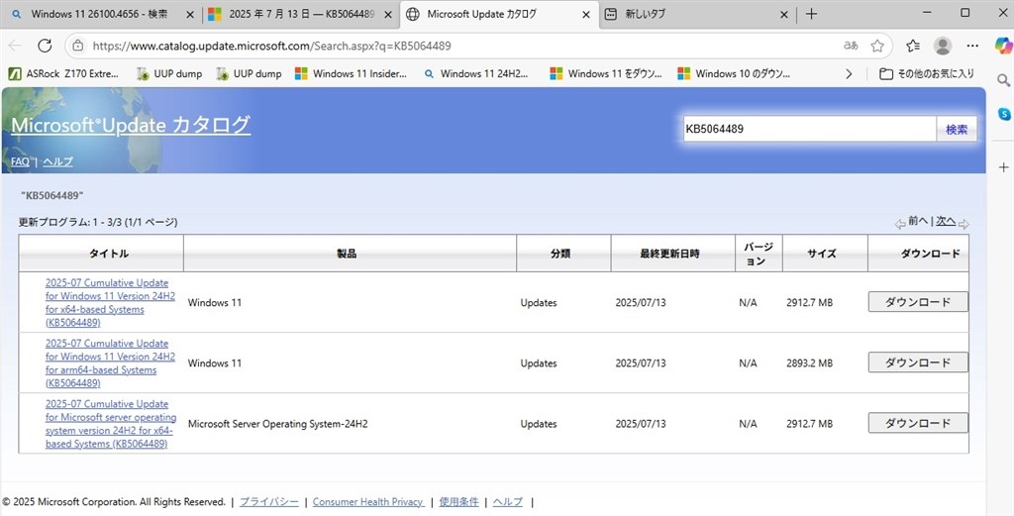
Task: Switch to the 2025年7月13日 KB5064489 tab
Action: [301, 14]
